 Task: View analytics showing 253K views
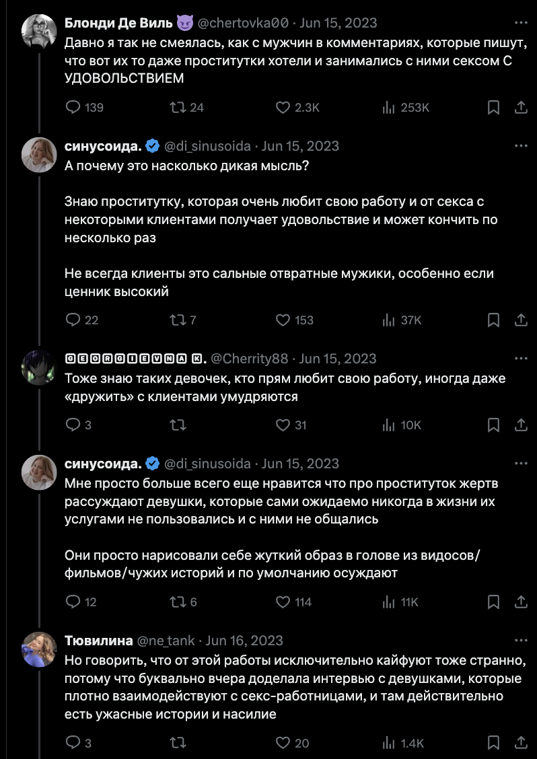(388, 108)
